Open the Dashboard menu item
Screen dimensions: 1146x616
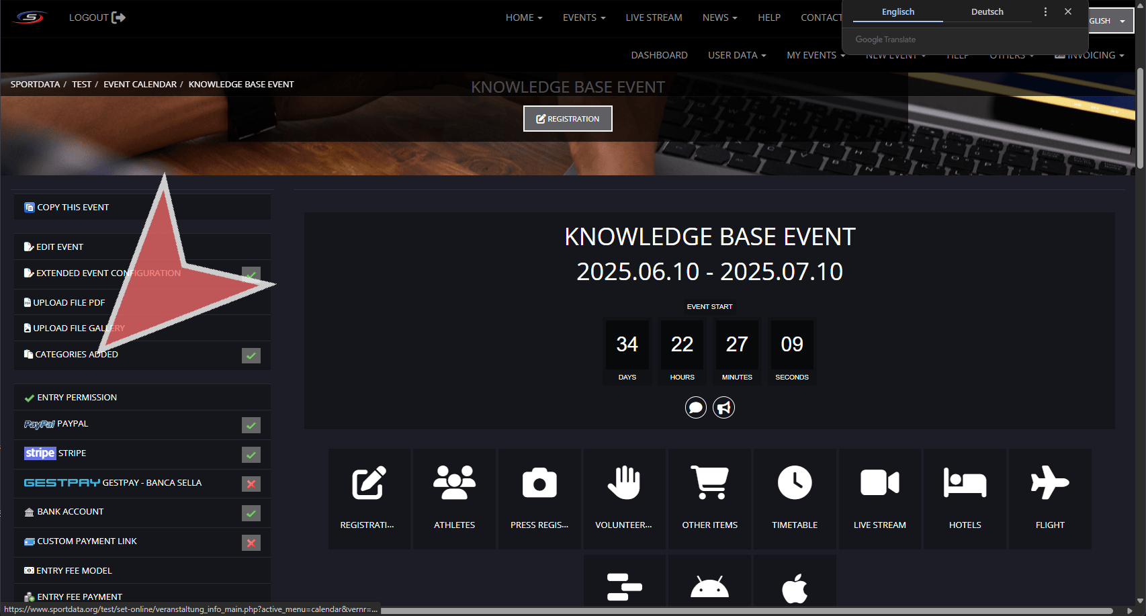click(x=659, y=55)
